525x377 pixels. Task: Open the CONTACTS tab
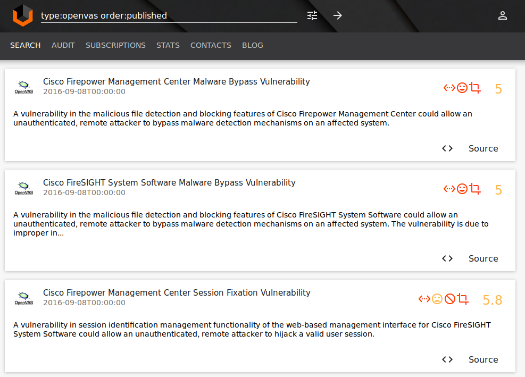(211, 45)
